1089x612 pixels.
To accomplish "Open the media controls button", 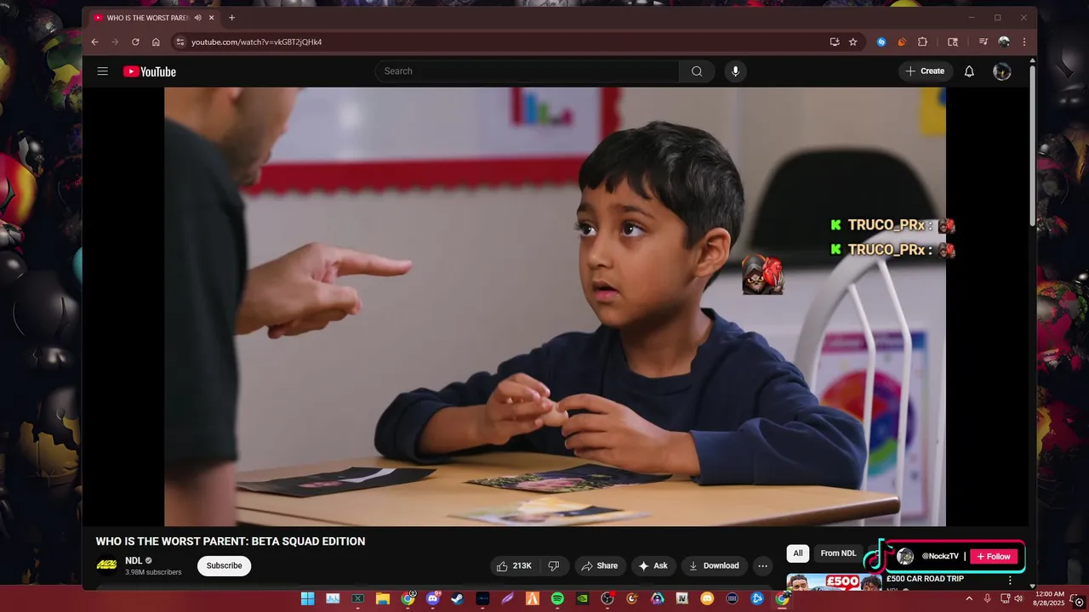I will [x=983, y=42].
